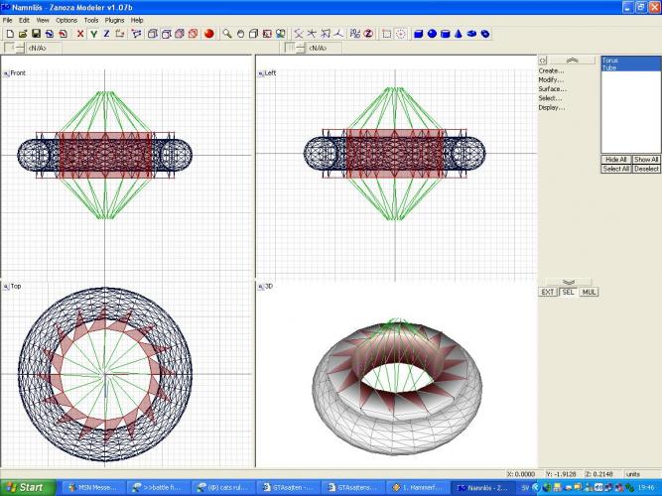This screenshot has width=662, height=496.
Task: Select Torus in the object list
Action: 610,60
